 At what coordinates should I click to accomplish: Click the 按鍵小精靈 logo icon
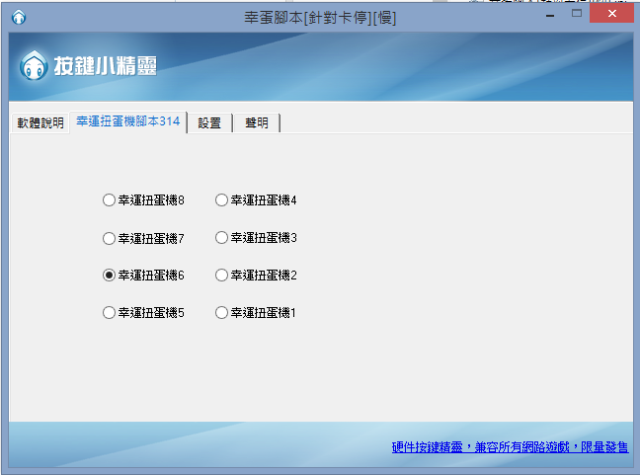[x=35, y=67]
